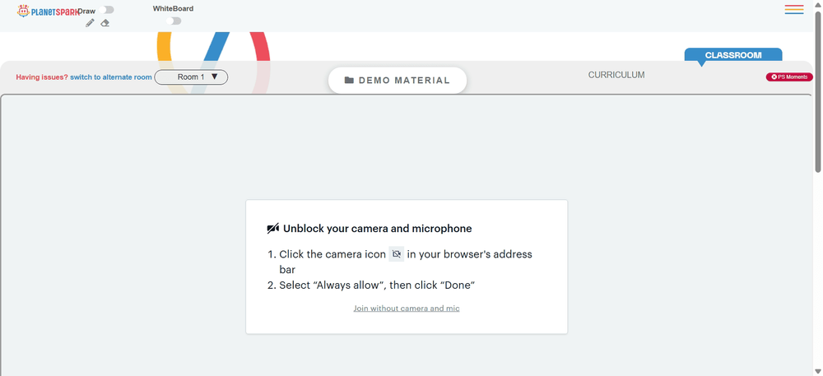
Task: Click Join without camera and mic
Action: pyautogui.click(x=407, y=309)
